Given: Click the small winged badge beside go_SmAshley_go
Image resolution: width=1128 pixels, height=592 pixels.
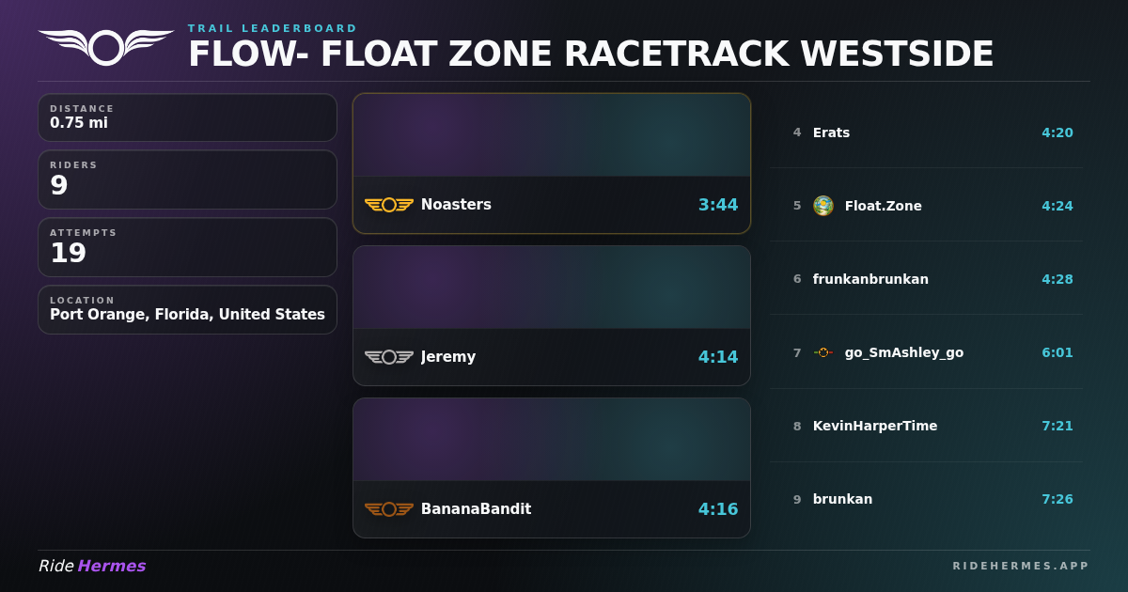Looking at the screenshot, I should coord(823,352).
